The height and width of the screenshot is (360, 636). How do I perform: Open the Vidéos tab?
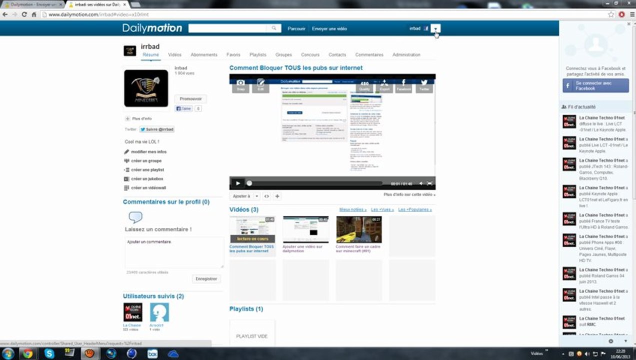tap(174, 54)
